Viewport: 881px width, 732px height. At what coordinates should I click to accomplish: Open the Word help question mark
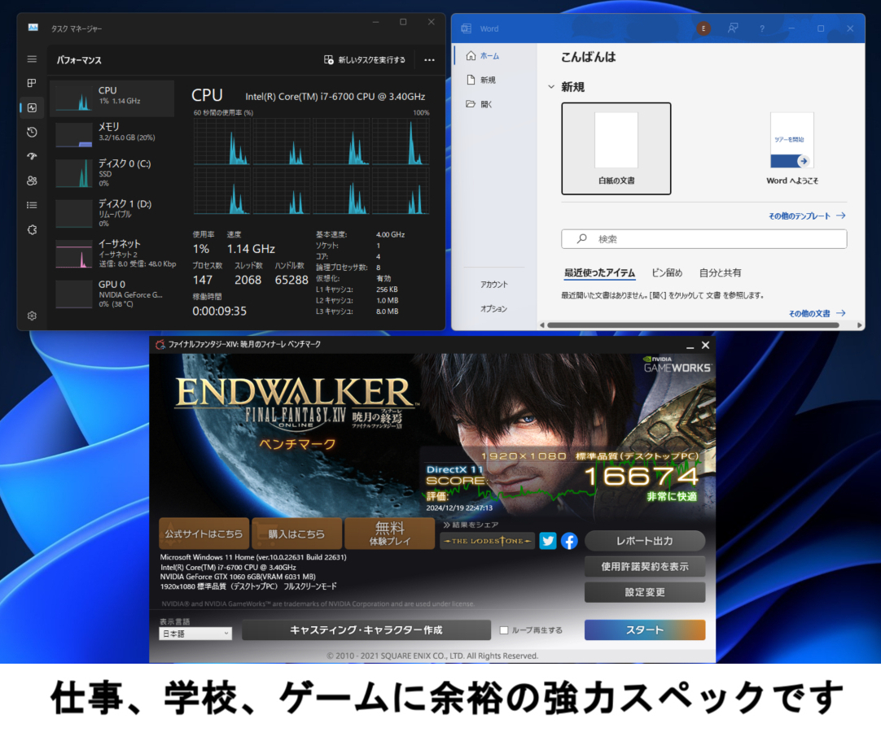click(x=762, y=28)
